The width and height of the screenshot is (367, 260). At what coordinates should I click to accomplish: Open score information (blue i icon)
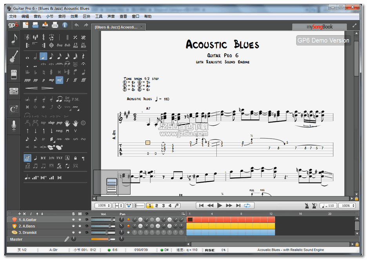point(65,25)
